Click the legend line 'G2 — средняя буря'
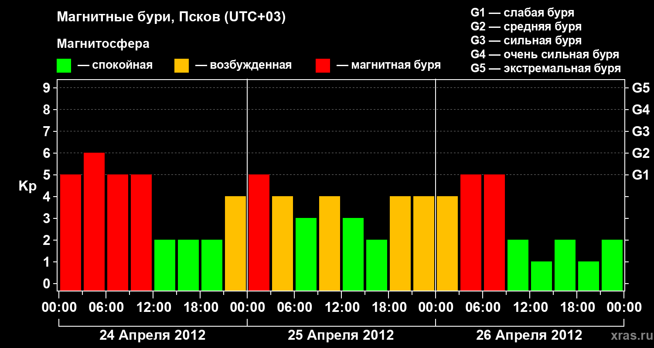654x348 pixels. [526, 27]
